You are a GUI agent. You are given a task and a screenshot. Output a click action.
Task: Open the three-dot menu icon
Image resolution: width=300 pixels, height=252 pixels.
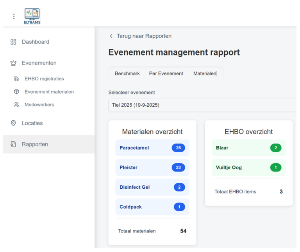(14, 16)
